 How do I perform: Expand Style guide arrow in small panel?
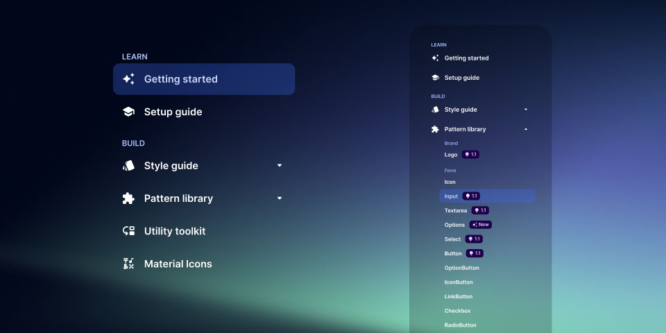tap(526, 110)
